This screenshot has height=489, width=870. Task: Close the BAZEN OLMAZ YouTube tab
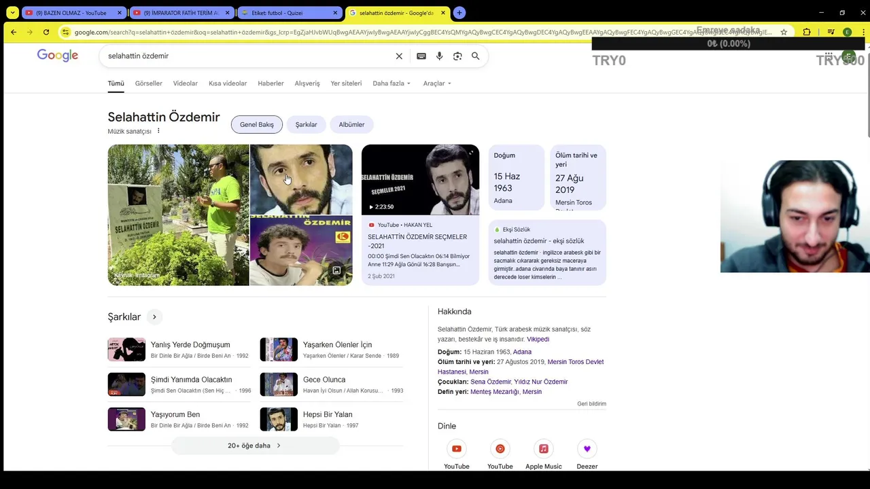[x=120, y=13]
